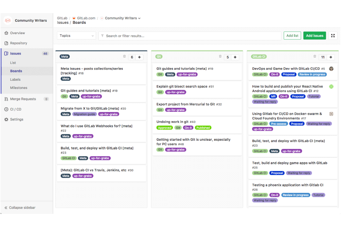Click the Issues board icon in sidebar
Screen dimensions: 341x227
tap(6, 53)
